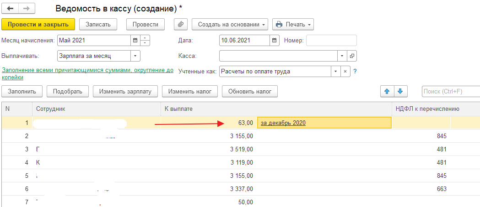This screenshot has width=480, height=207.
Task: Click the back navigation arrow
Action: pyautogui.click(x=10, y=9)
